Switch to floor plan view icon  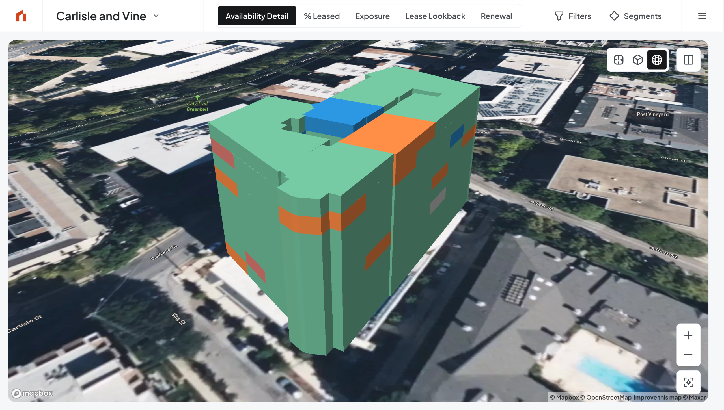[619, 60]
